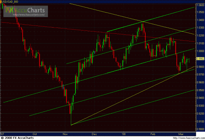Image resolution: width=205 pixels, height=140 pixels.
Task: Click the USD/CAD_BID chart title
Action: [x=10, y=2]
